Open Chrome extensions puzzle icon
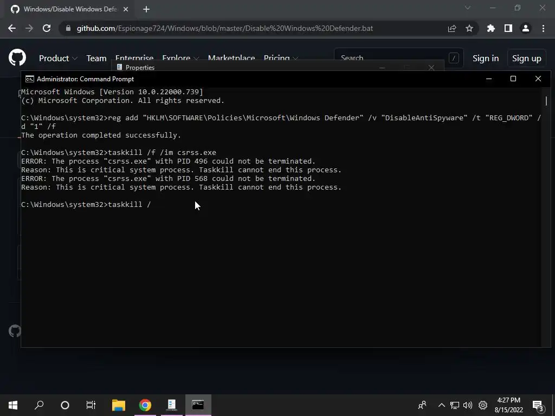The width and height of the screenshot is (555, 416). point(491,28)
